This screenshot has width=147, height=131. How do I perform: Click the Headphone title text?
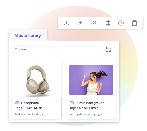30,103
